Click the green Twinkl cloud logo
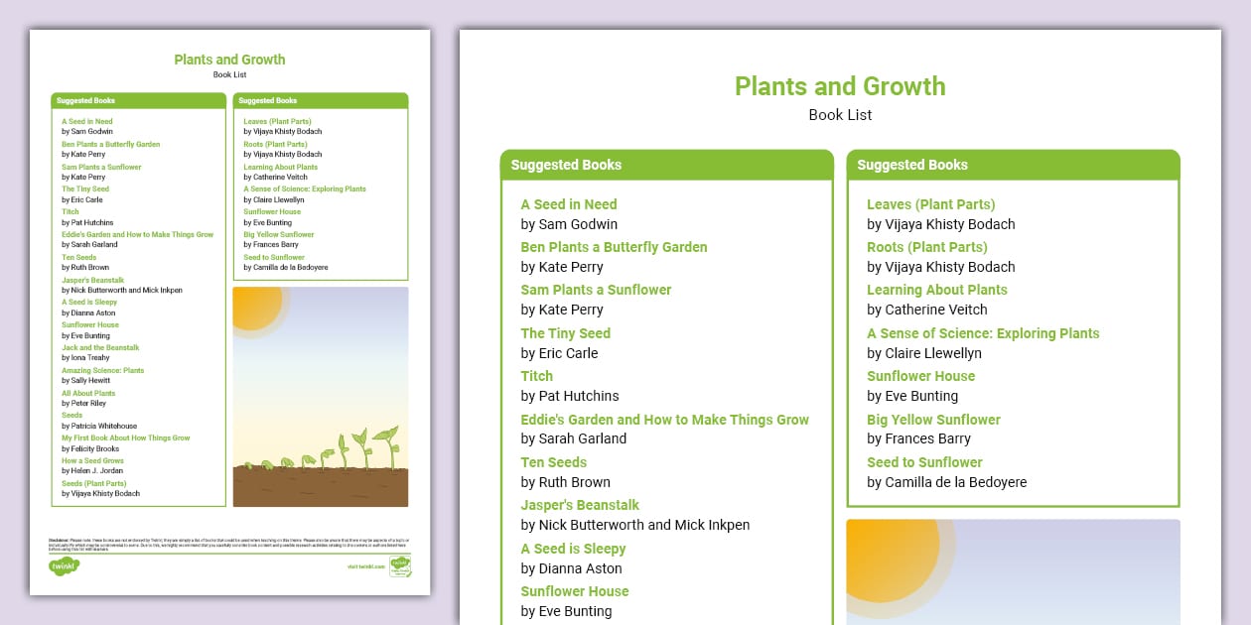1251x625 pixels. [x=64, y=566]
